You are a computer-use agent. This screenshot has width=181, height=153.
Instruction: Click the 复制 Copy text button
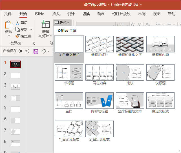pyautogui.click(x=24, y=29)
